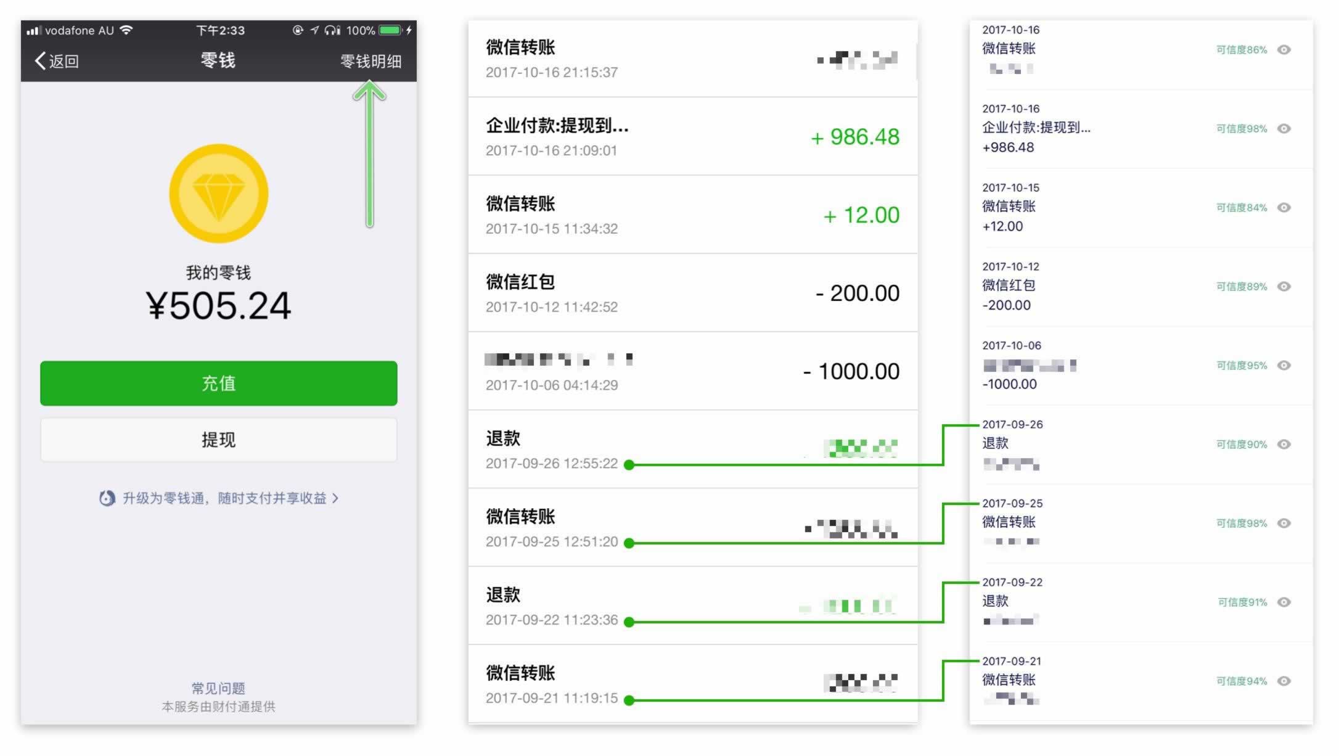Select 可信度84% confidence label
1339x756 pixels.
1242,208
